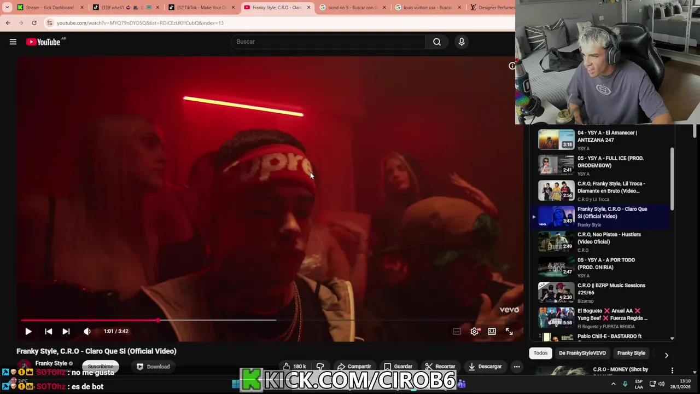This screenshot has width=700, height=394.
Task: Switch to TikTok - Make Your Day tab
Action: pos(201,8)
